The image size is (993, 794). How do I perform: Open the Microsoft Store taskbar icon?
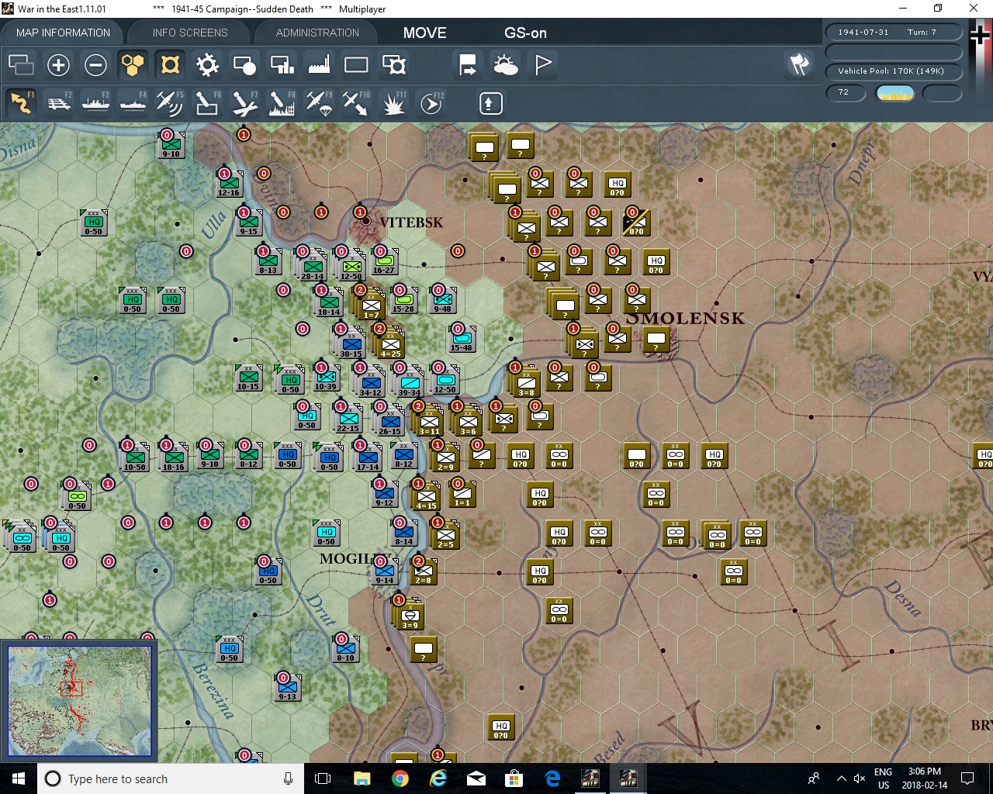[514, 778]
